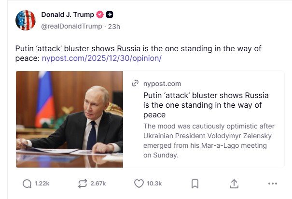Open the three-dot more options menu
Viewport: 292px width, 199px height.
pyautogui.click(x=273, y=184)
